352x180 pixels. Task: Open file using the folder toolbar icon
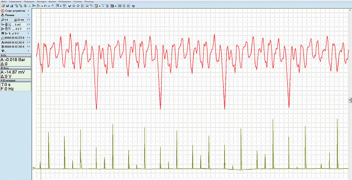click(3, 6)
